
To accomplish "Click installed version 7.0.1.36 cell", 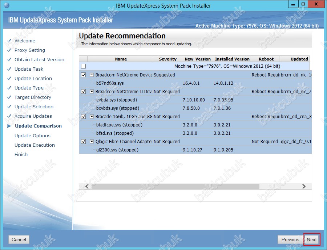I will tap(222, 108).
